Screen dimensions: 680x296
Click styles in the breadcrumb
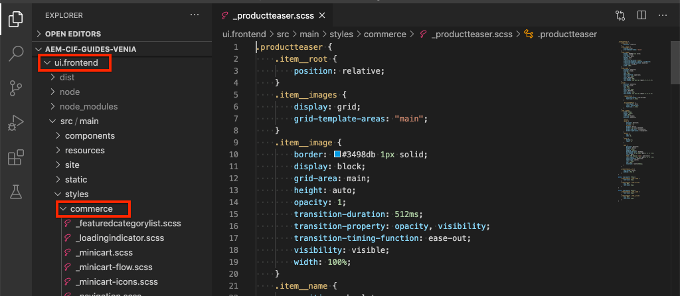(x=341, y=34)
